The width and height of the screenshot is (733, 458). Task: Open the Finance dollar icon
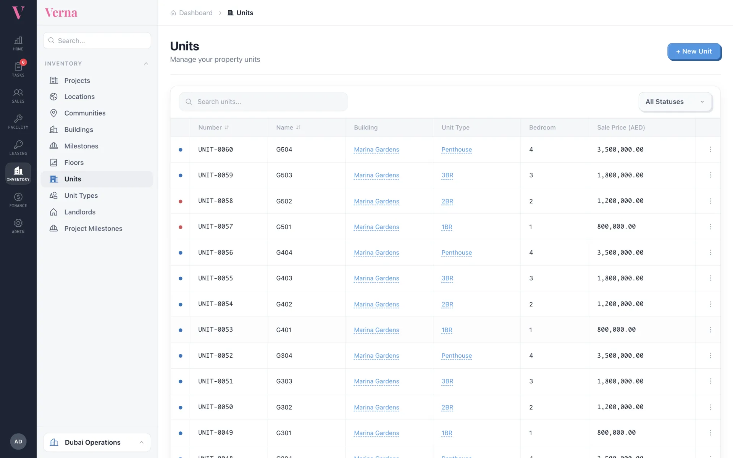18,200
